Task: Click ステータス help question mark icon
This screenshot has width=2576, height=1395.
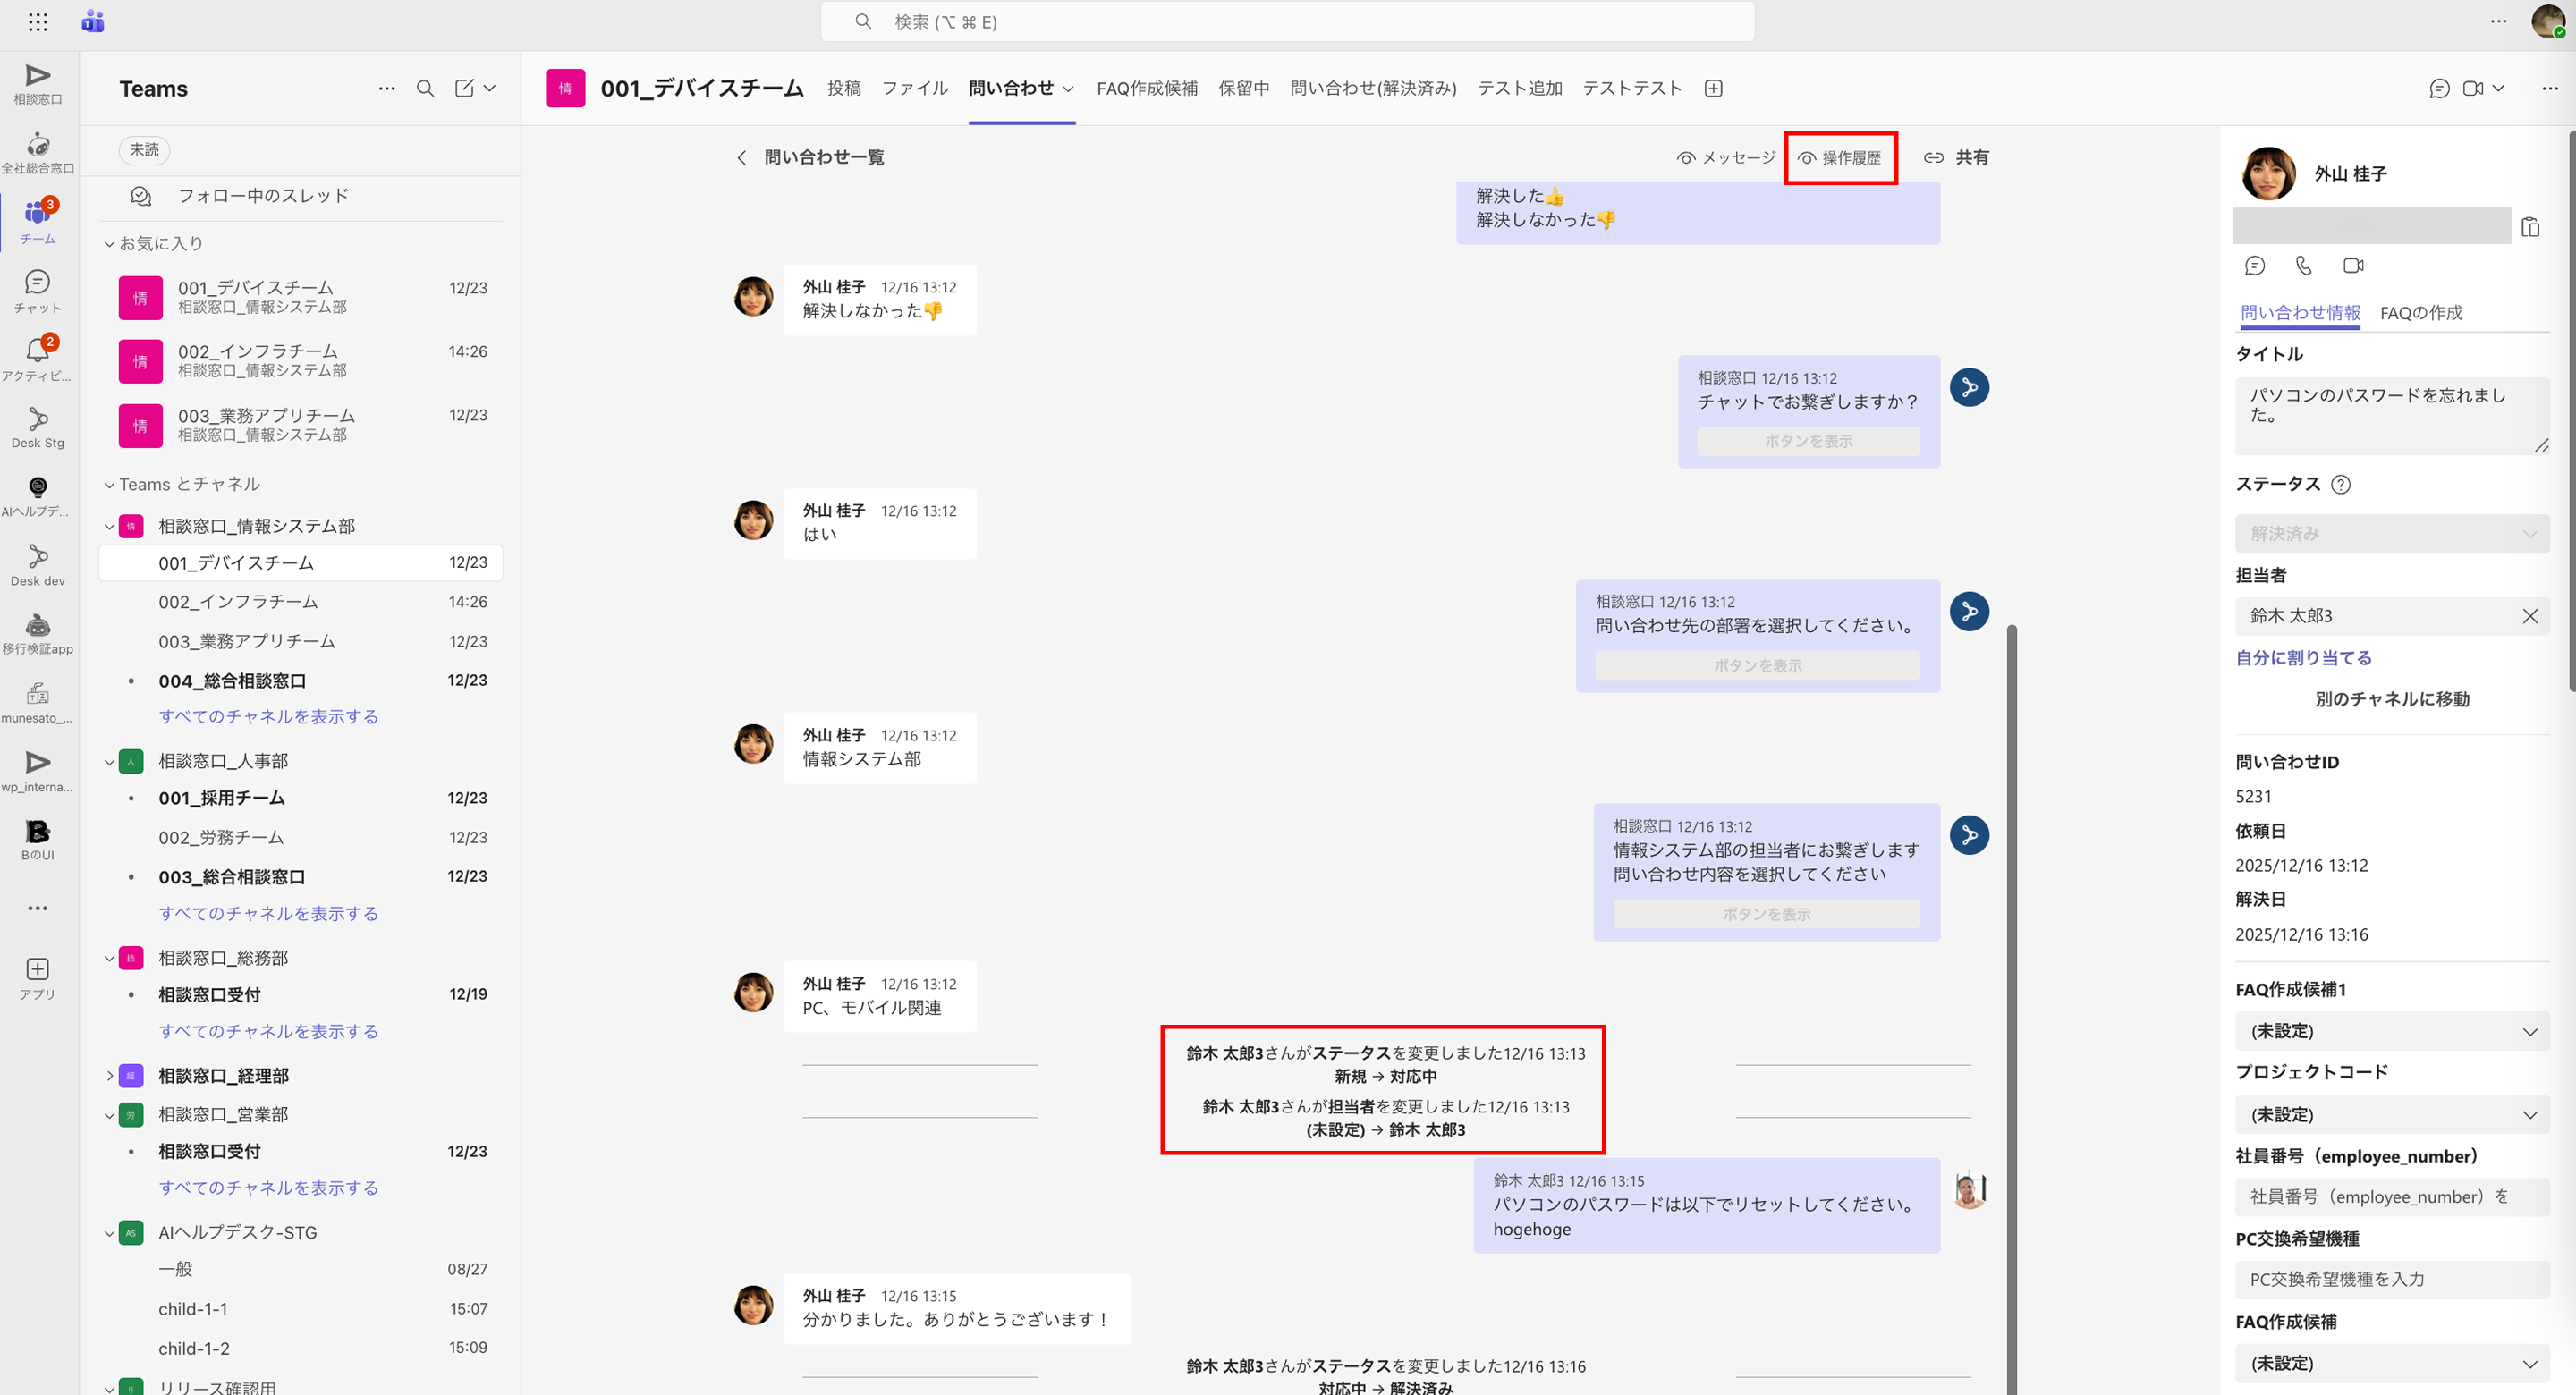Action: coord(2341,484)
